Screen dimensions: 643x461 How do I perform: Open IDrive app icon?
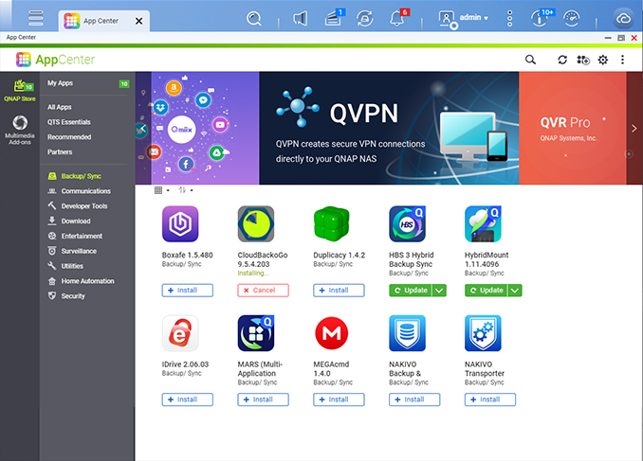click(180, 333)
